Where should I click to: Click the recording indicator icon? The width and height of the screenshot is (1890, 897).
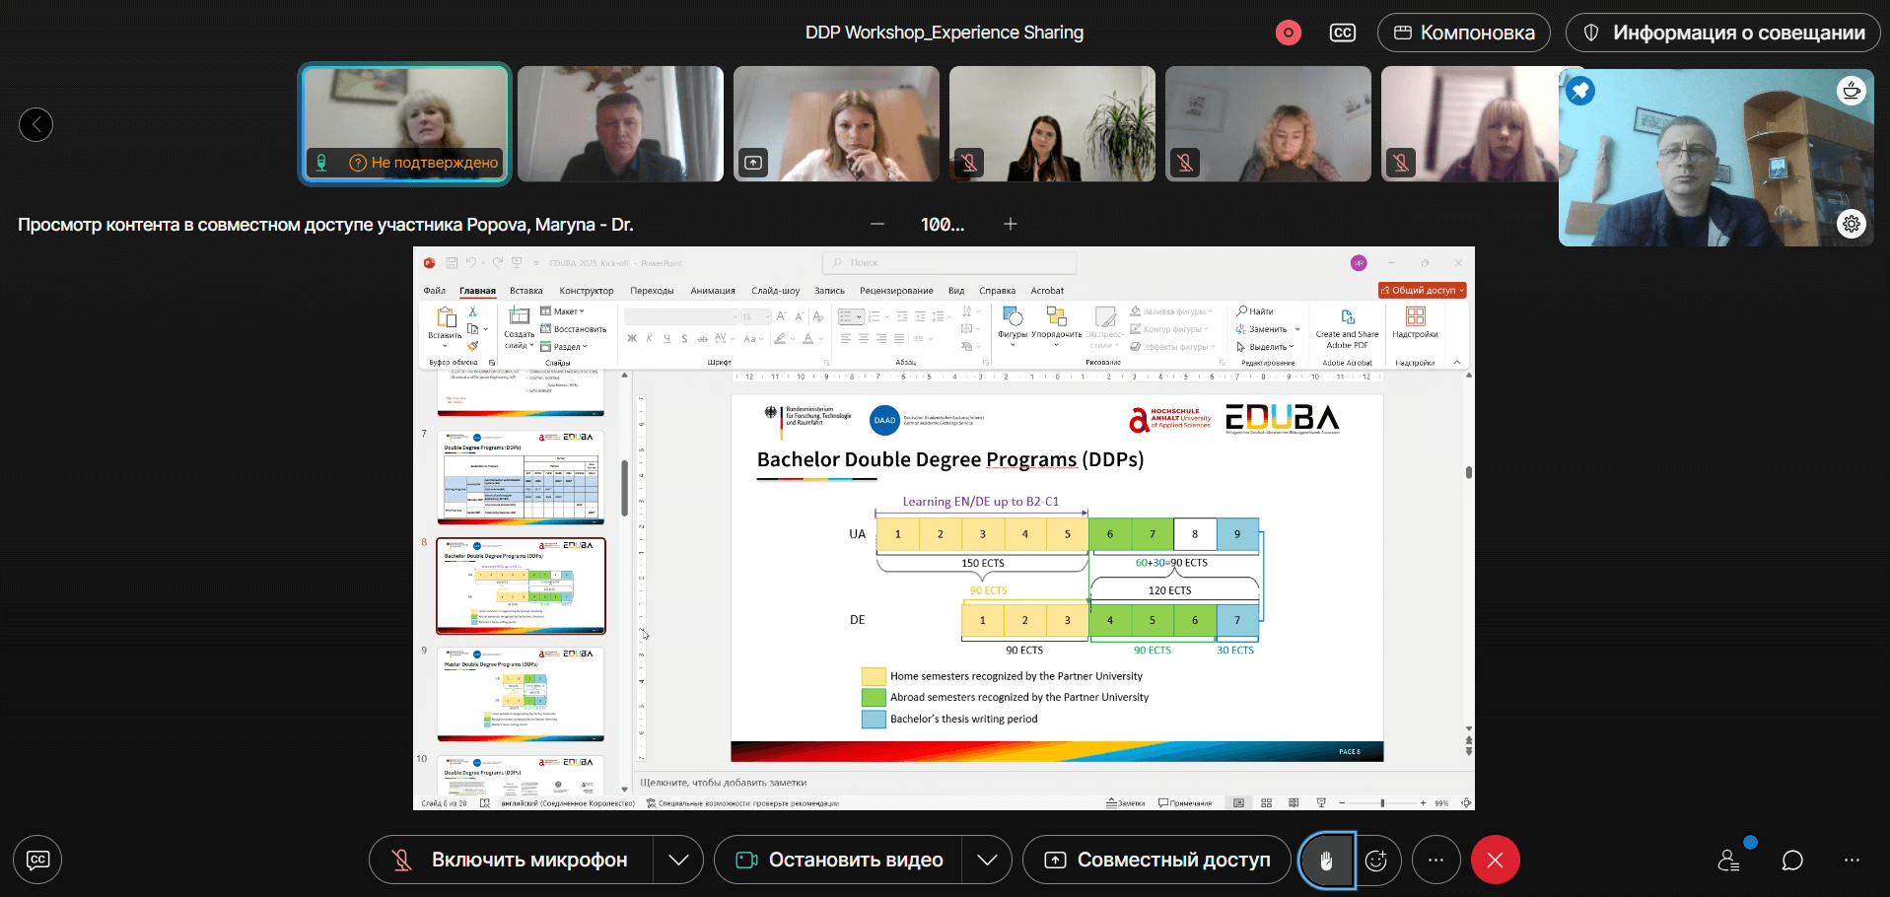pyautogui.click(x=1288, y=33)
